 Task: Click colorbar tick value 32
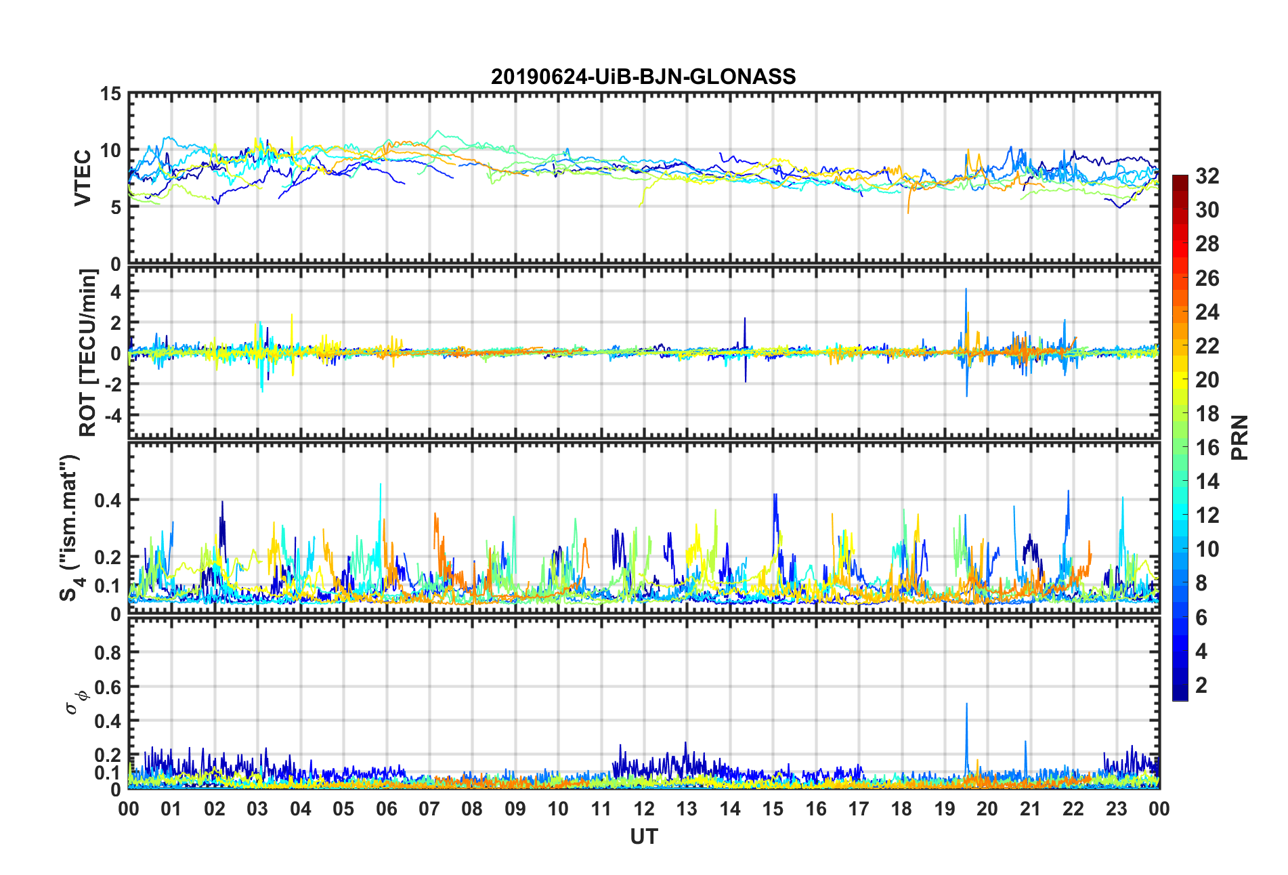coord(1207,176)
